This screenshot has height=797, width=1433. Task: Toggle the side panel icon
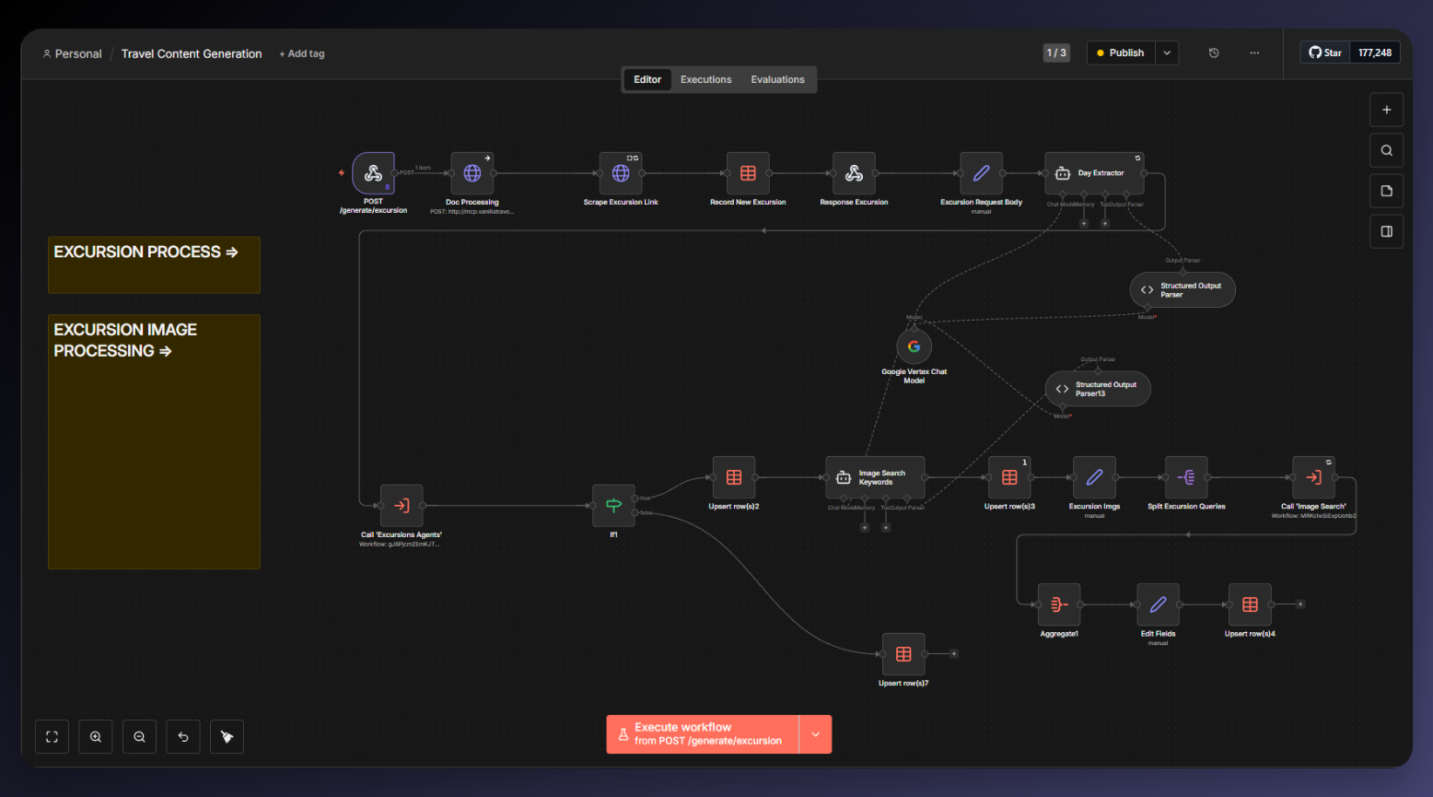coord(1386,231)
